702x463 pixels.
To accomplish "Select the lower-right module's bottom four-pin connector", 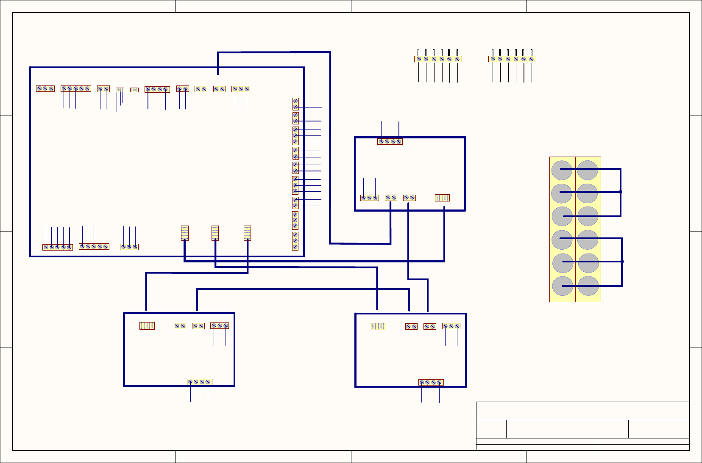I will (431, 383).
